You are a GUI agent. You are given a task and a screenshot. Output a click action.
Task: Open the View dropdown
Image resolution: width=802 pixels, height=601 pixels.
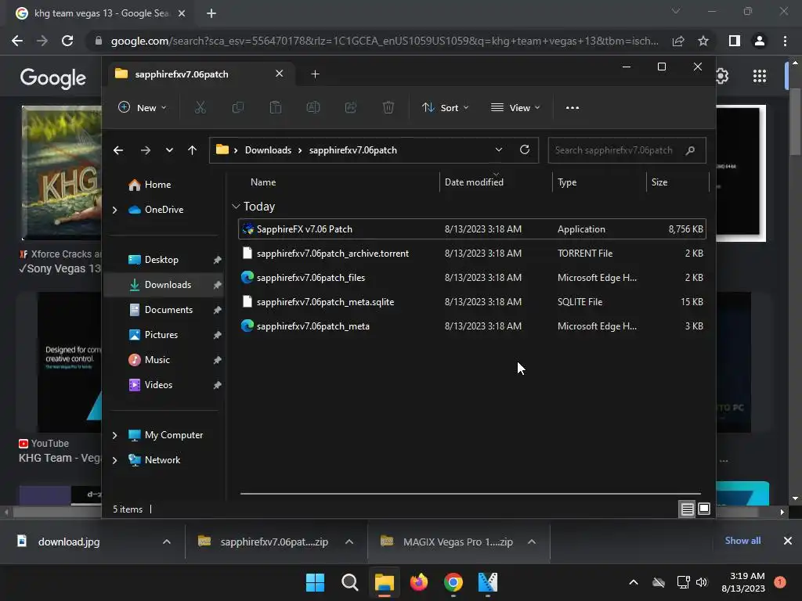pos(515,107)
